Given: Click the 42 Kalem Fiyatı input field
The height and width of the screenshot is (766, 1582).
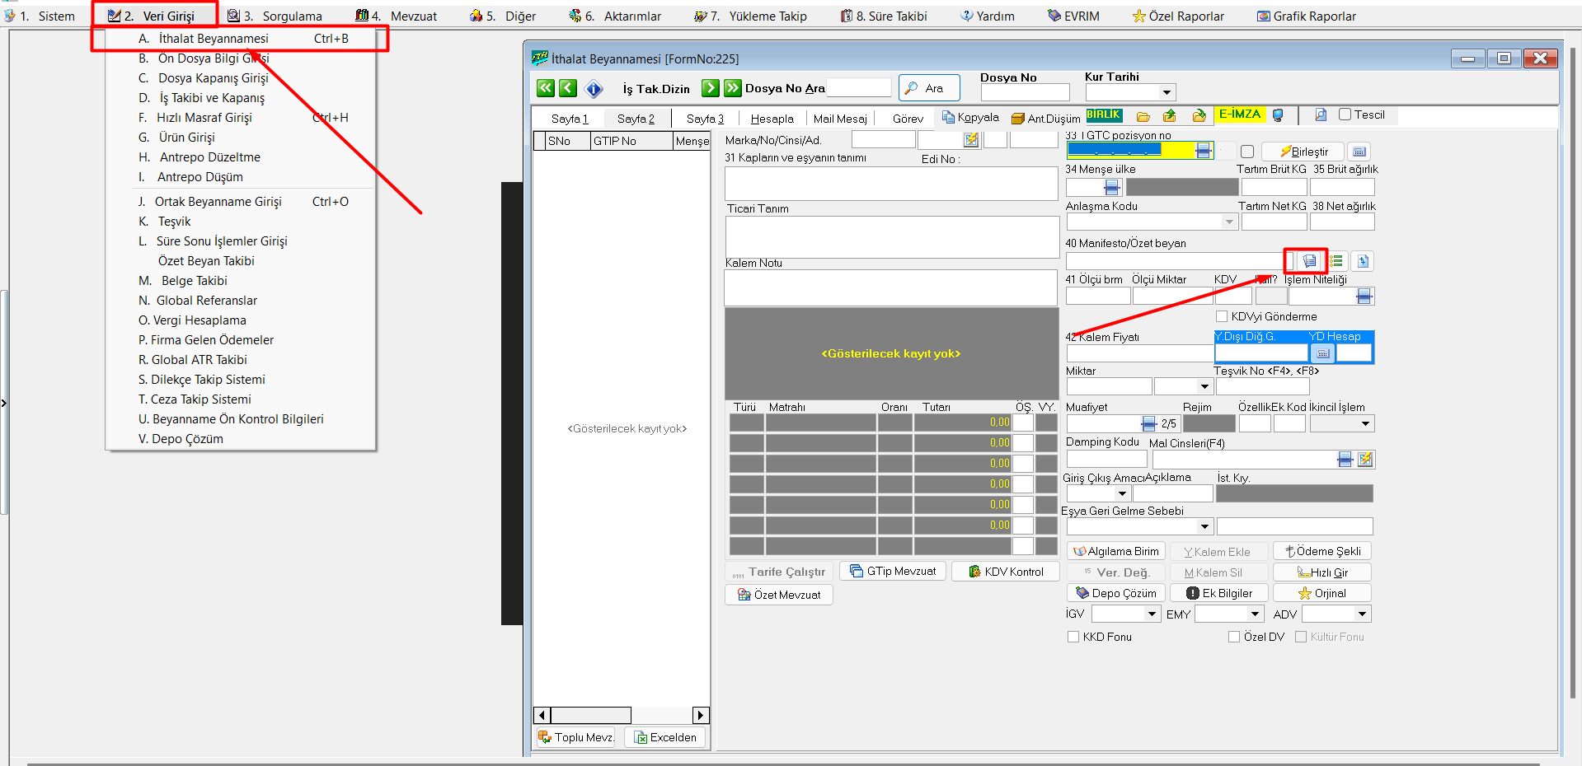Looking at the screenshot, I should tap(1139, 353).
